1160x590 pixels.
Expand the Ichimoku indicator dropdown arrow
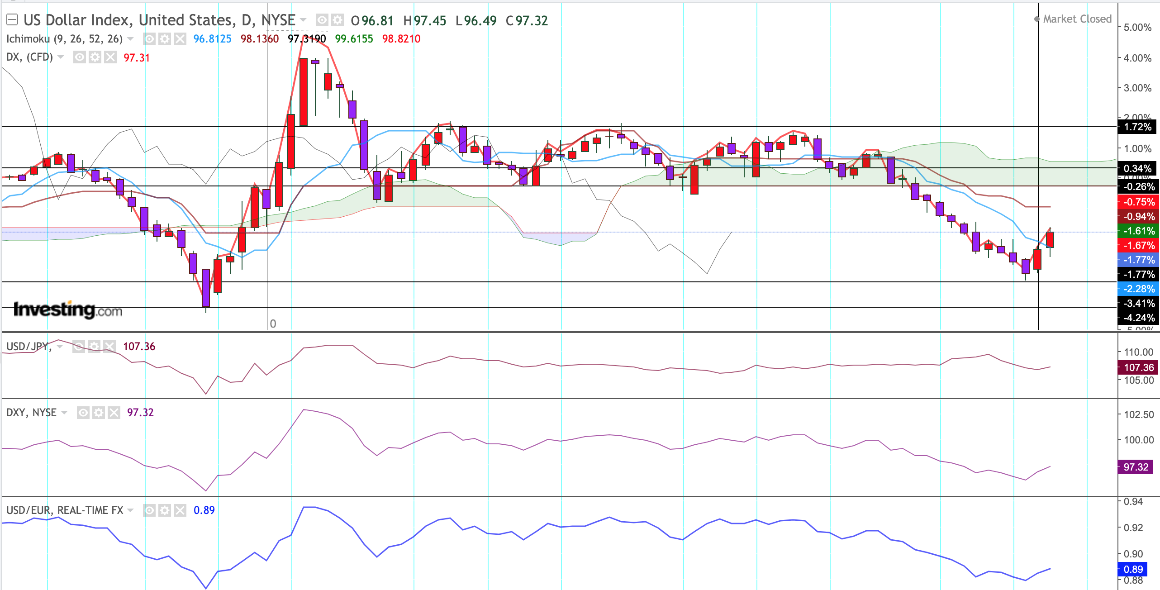point(131,39)
